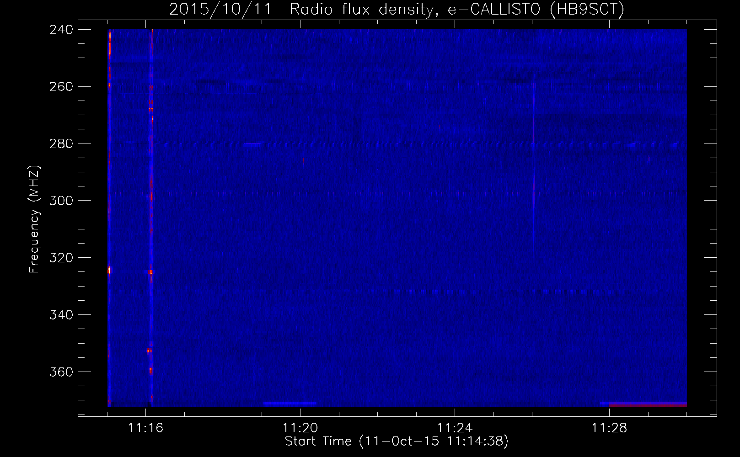This screenshot has width=740, height=457.
Task: Click the date "2015/10/11" in the title
Action: click(220, 9)
